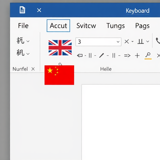This screenshot has width=160, height=160.
Task: Click the document icon in title bar
Action: pyautogui.click(x=22, y=10)
